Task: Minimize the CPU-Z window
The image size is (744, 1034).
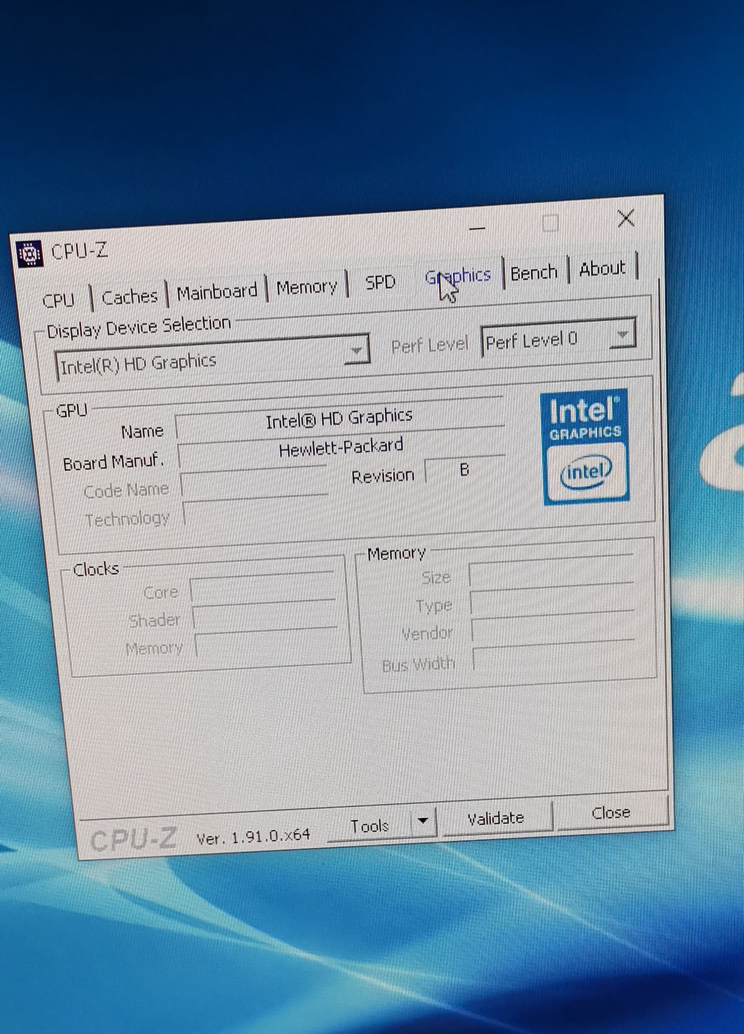Action: (x=477, y=228)
